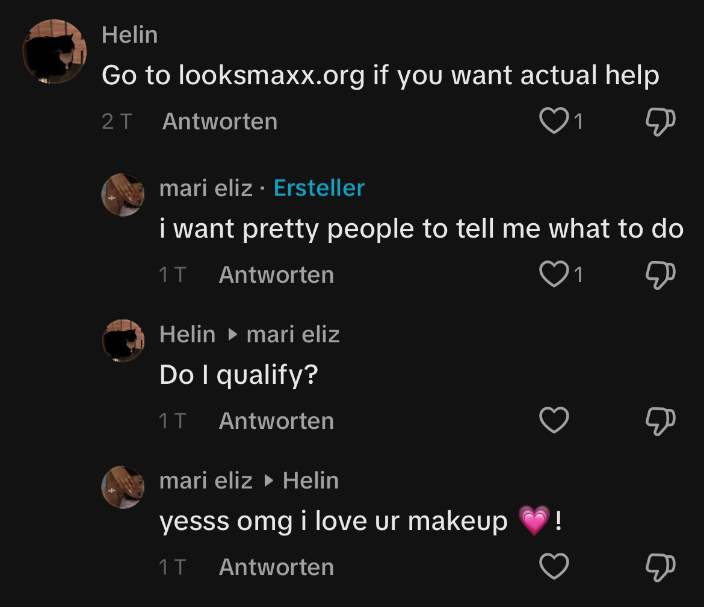Image resolution: width=704 pixels, height=607 pixels.
Task: Like the 'love ur makeup' reply
Action: 554,567
